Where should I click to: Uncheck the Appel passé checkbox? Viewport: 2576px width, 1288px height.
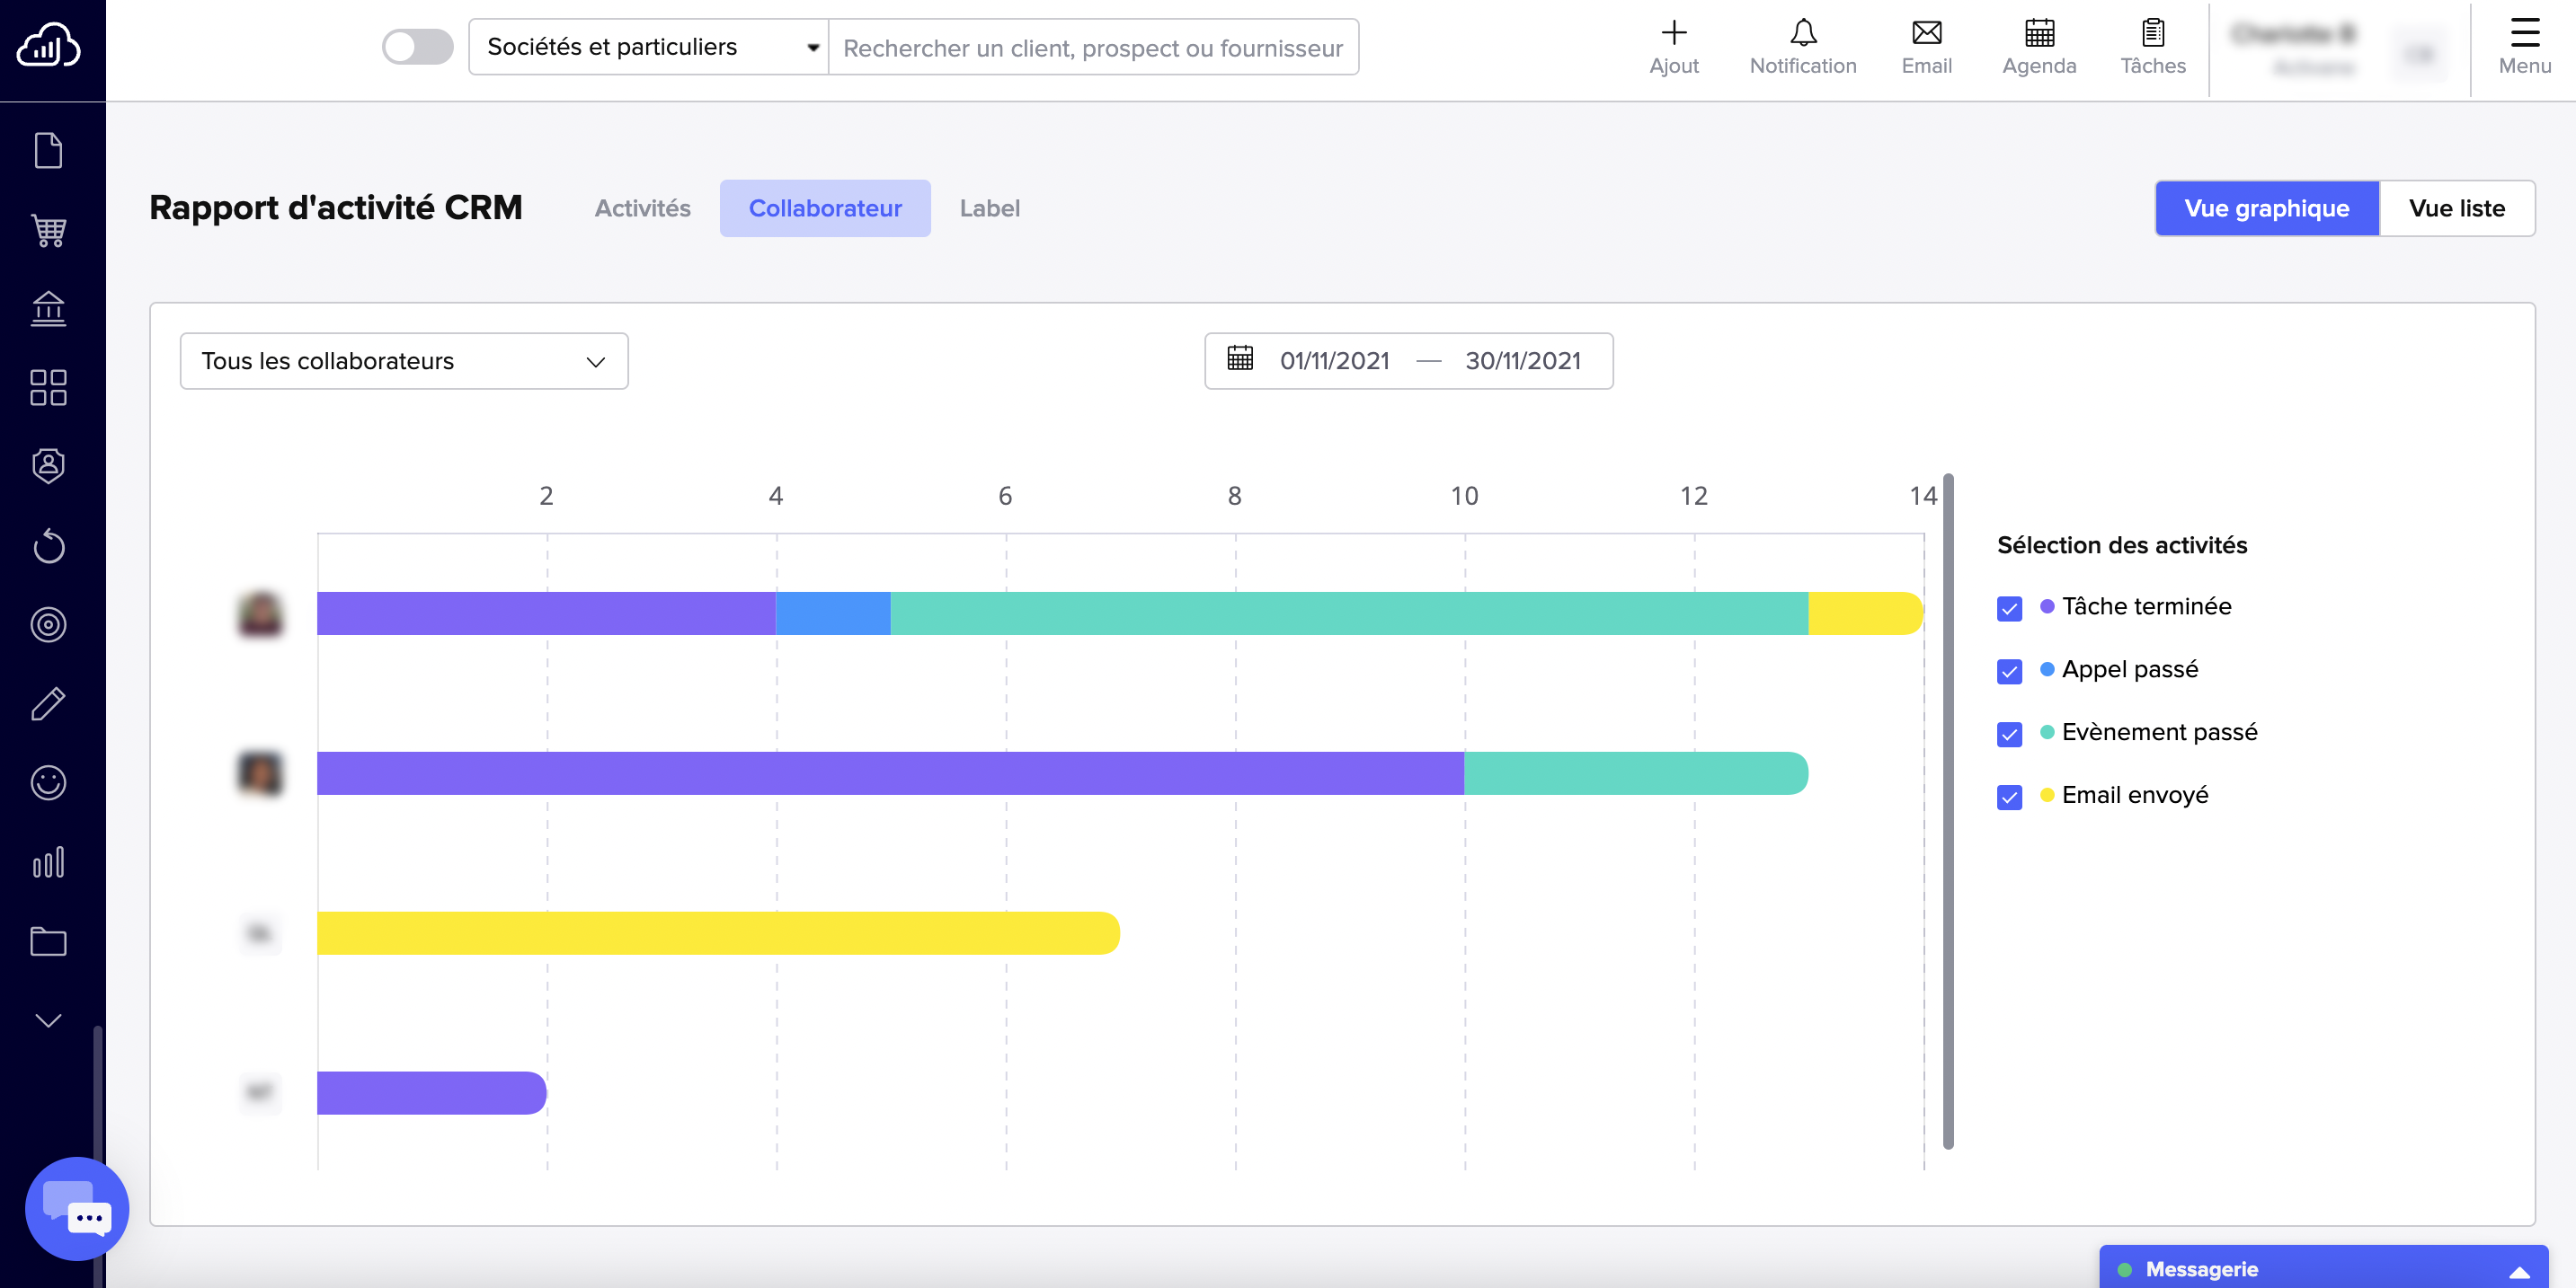(x=2009, y=672)
